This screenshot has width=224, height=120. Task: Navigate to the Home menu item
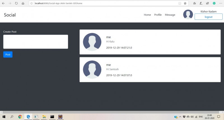pos(147,15)
